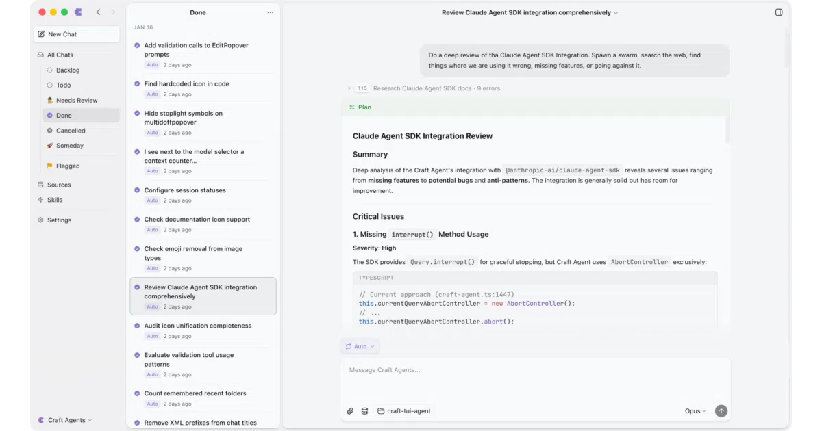
Task: Start a New Chat
Action: pos(77,34)
